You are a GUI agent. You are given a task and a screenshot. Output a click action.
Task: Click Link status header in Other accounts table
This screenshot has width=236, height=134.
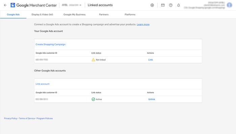(x=96, y=93)
